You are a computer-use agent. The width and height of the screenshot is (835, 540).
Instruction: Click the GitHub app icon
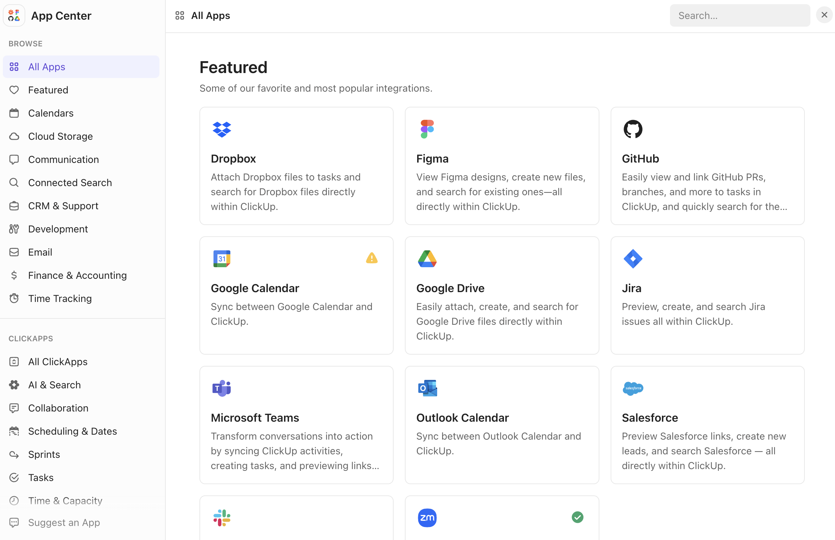[x=633, y=129]
